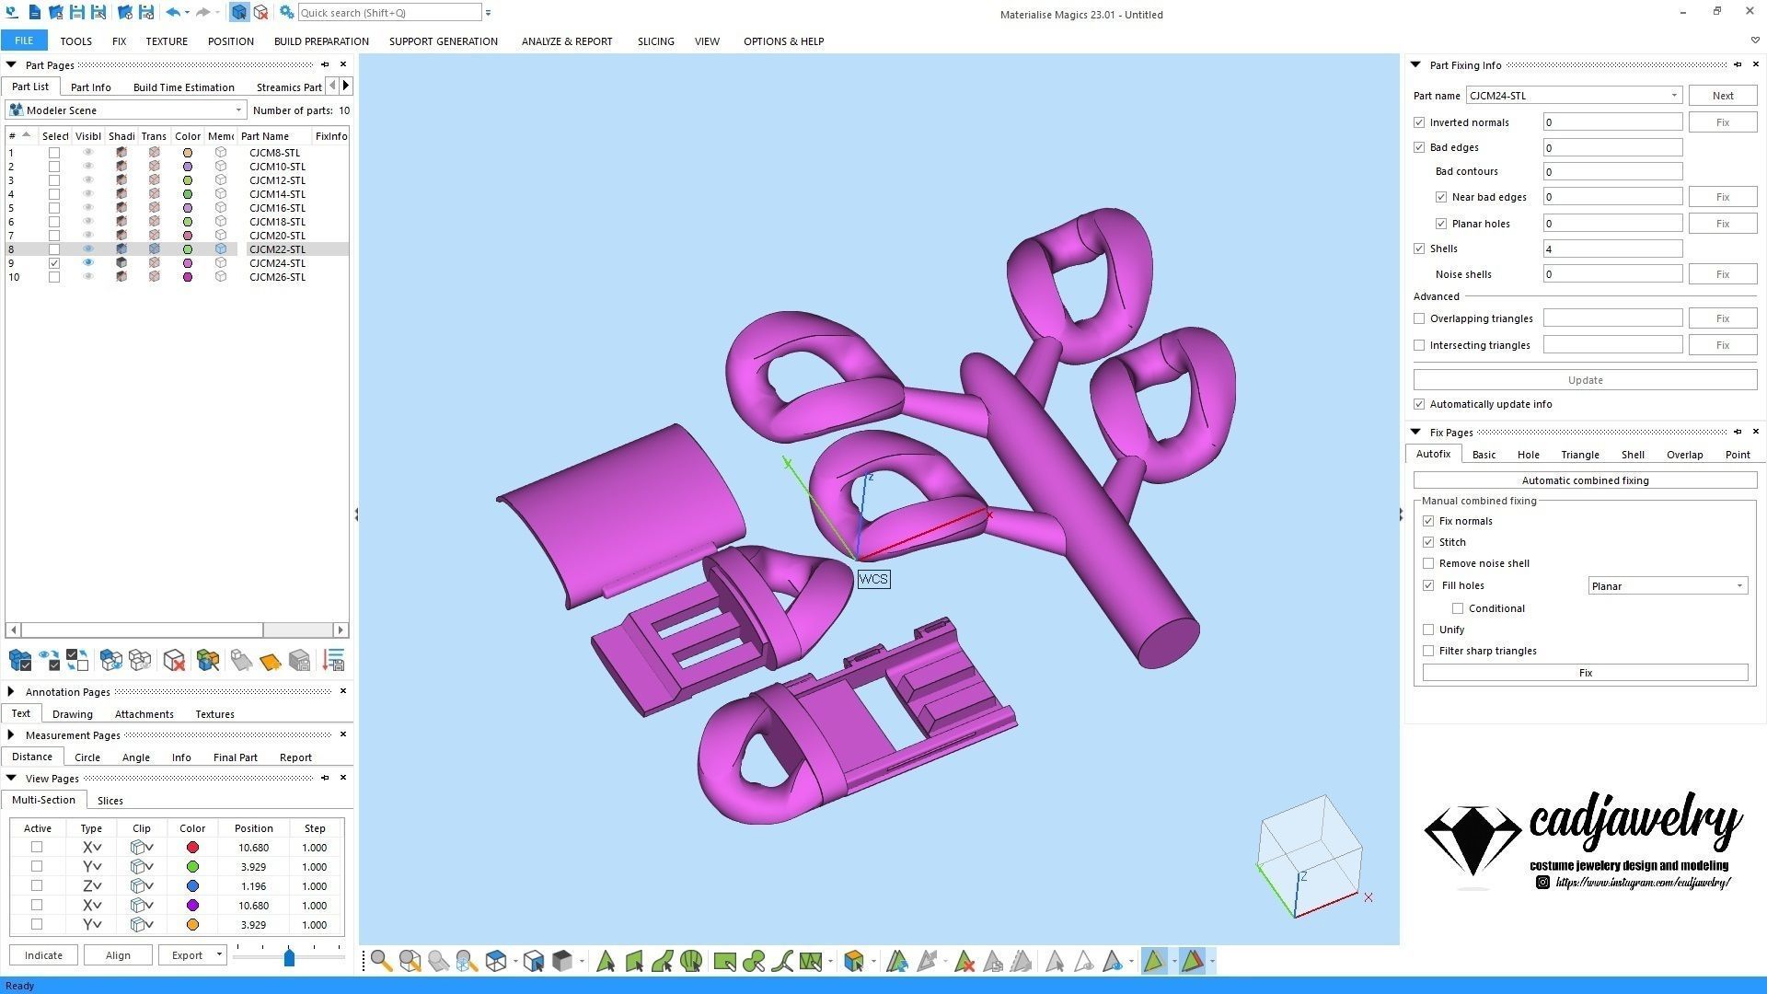
Task: Click the rectangle mark selection icon
Action: (x=724, y=962)
